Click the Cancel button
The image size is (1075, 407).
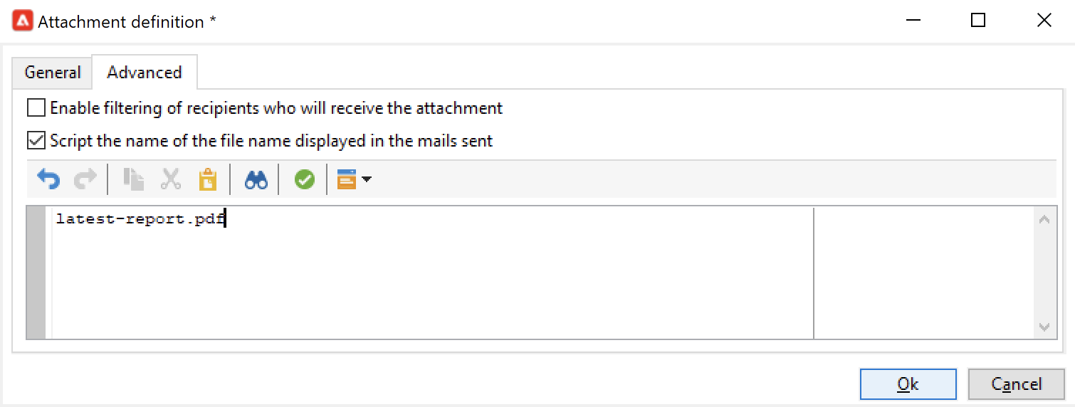(x=1016, y=384)
